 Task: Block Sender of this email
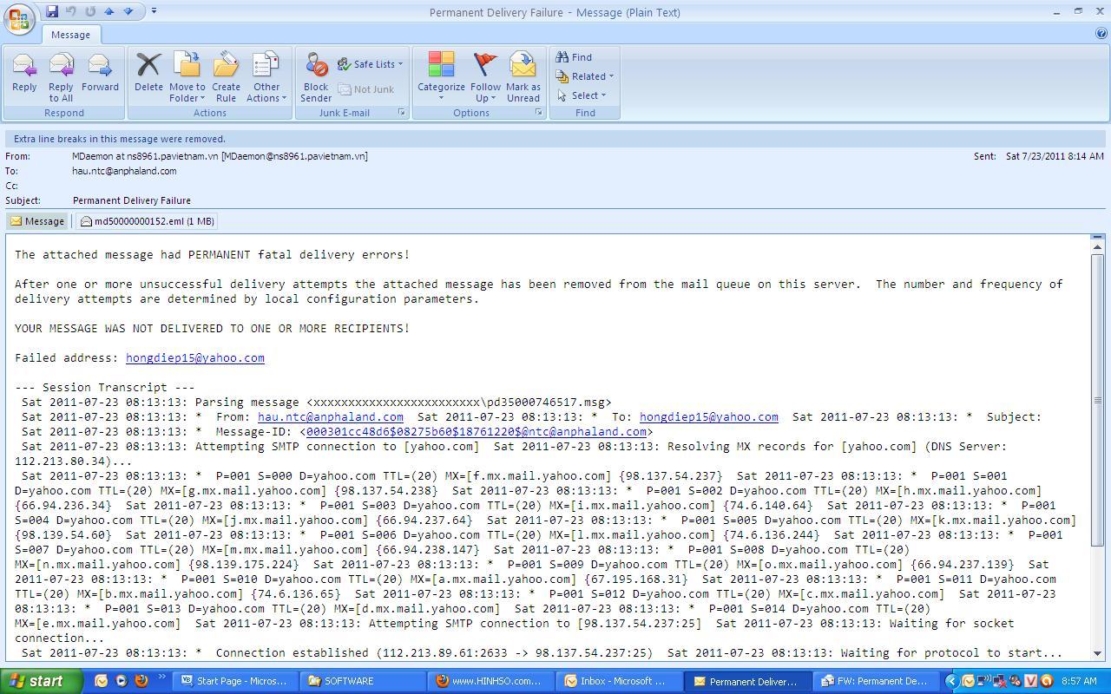click(316, 76)
